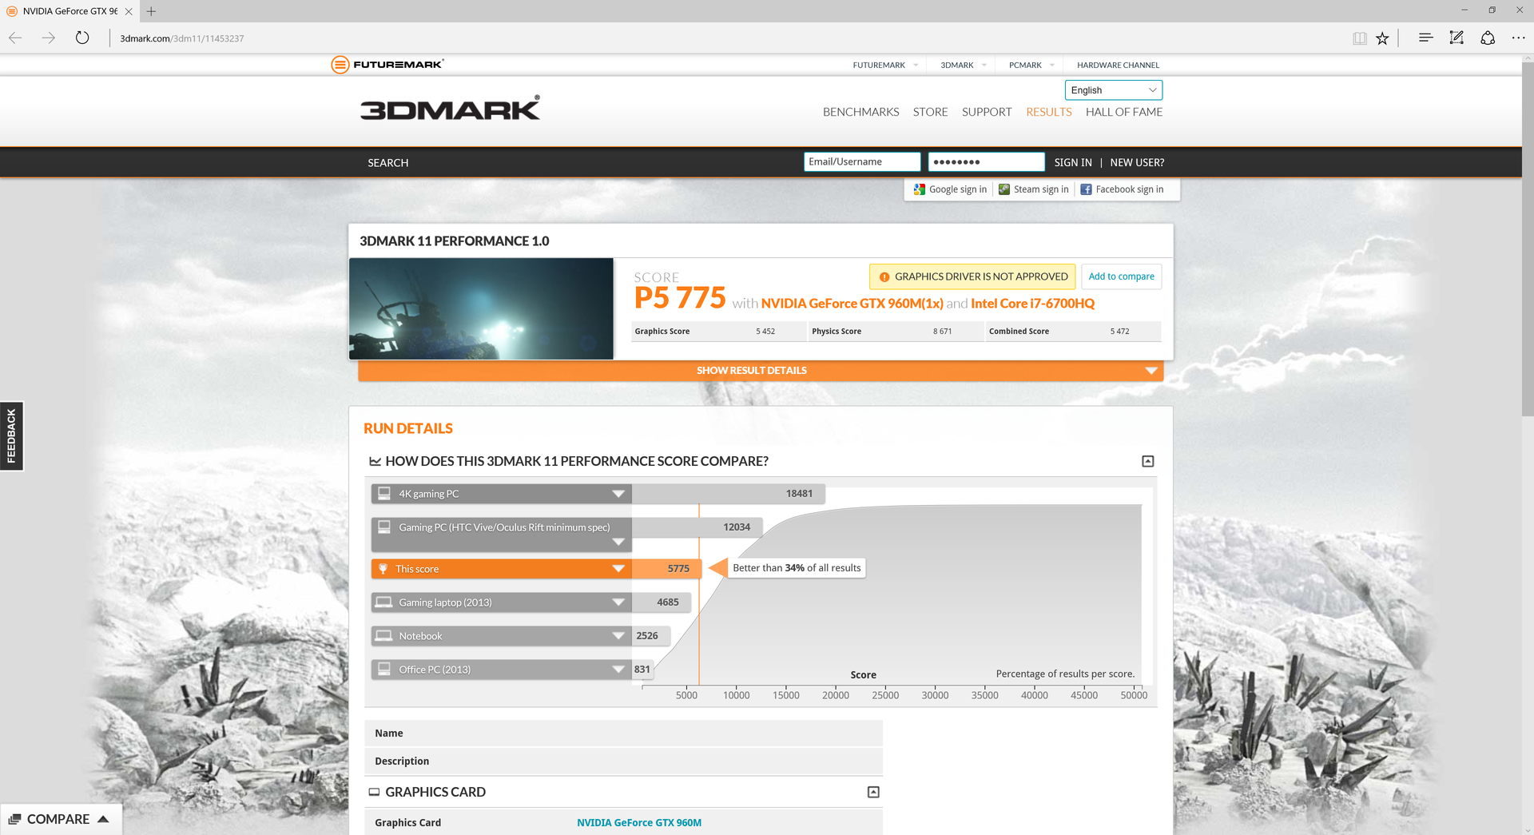Go back to the previous page
The height and width of the screenshot is (835, 1534).
(x=15, y=38)
